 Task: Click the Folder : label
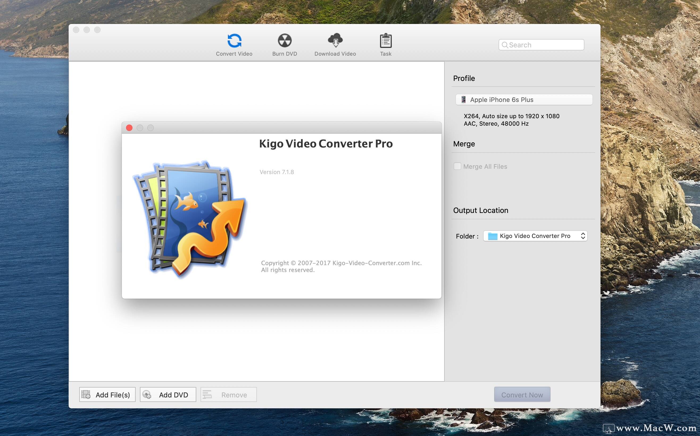(467, 236)
